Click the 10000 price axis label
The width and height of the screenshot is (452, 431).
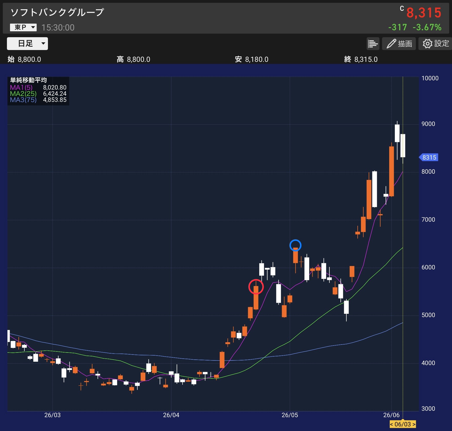pyautogui.click(x=430, y=78)
